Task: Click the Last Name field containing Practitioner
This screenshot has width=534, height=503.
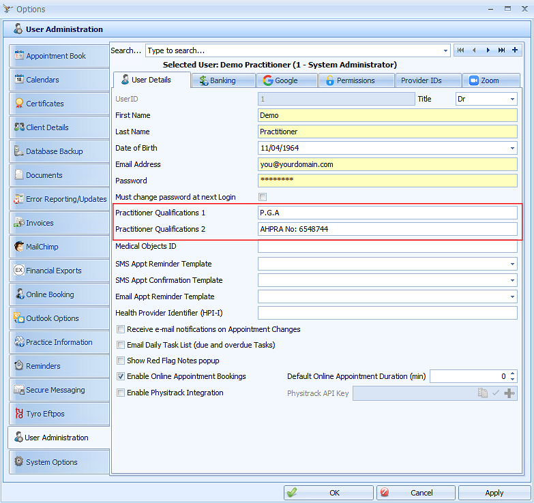Action: pos(387,132)
